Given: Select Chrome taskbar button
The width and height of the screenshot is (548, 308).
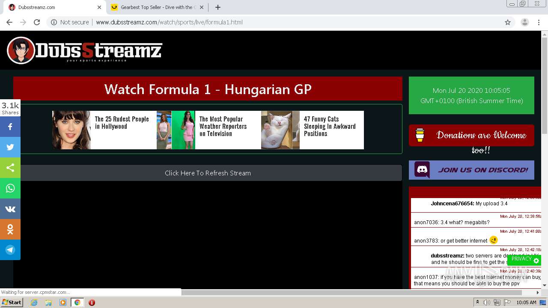Looking at the screenshot, I should click(77, 302).
